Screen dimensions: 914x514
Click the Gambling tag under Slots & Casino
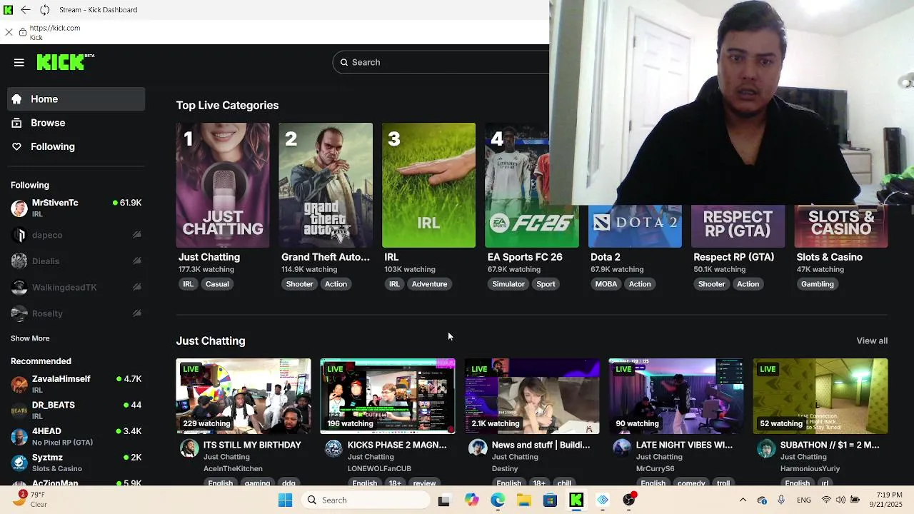[x=817, y=284]
